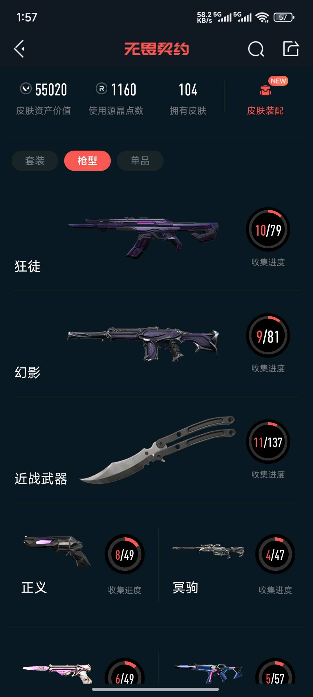Tap the 10/79 collection progress ring
Image resolution: width=313 pixels, height=697 pixels.
pyautogui.click(x=268, y=229)
